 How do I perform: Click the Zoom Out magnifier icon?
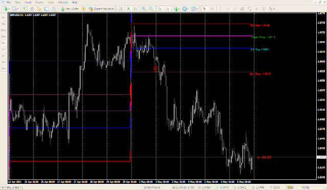[151, 9]
